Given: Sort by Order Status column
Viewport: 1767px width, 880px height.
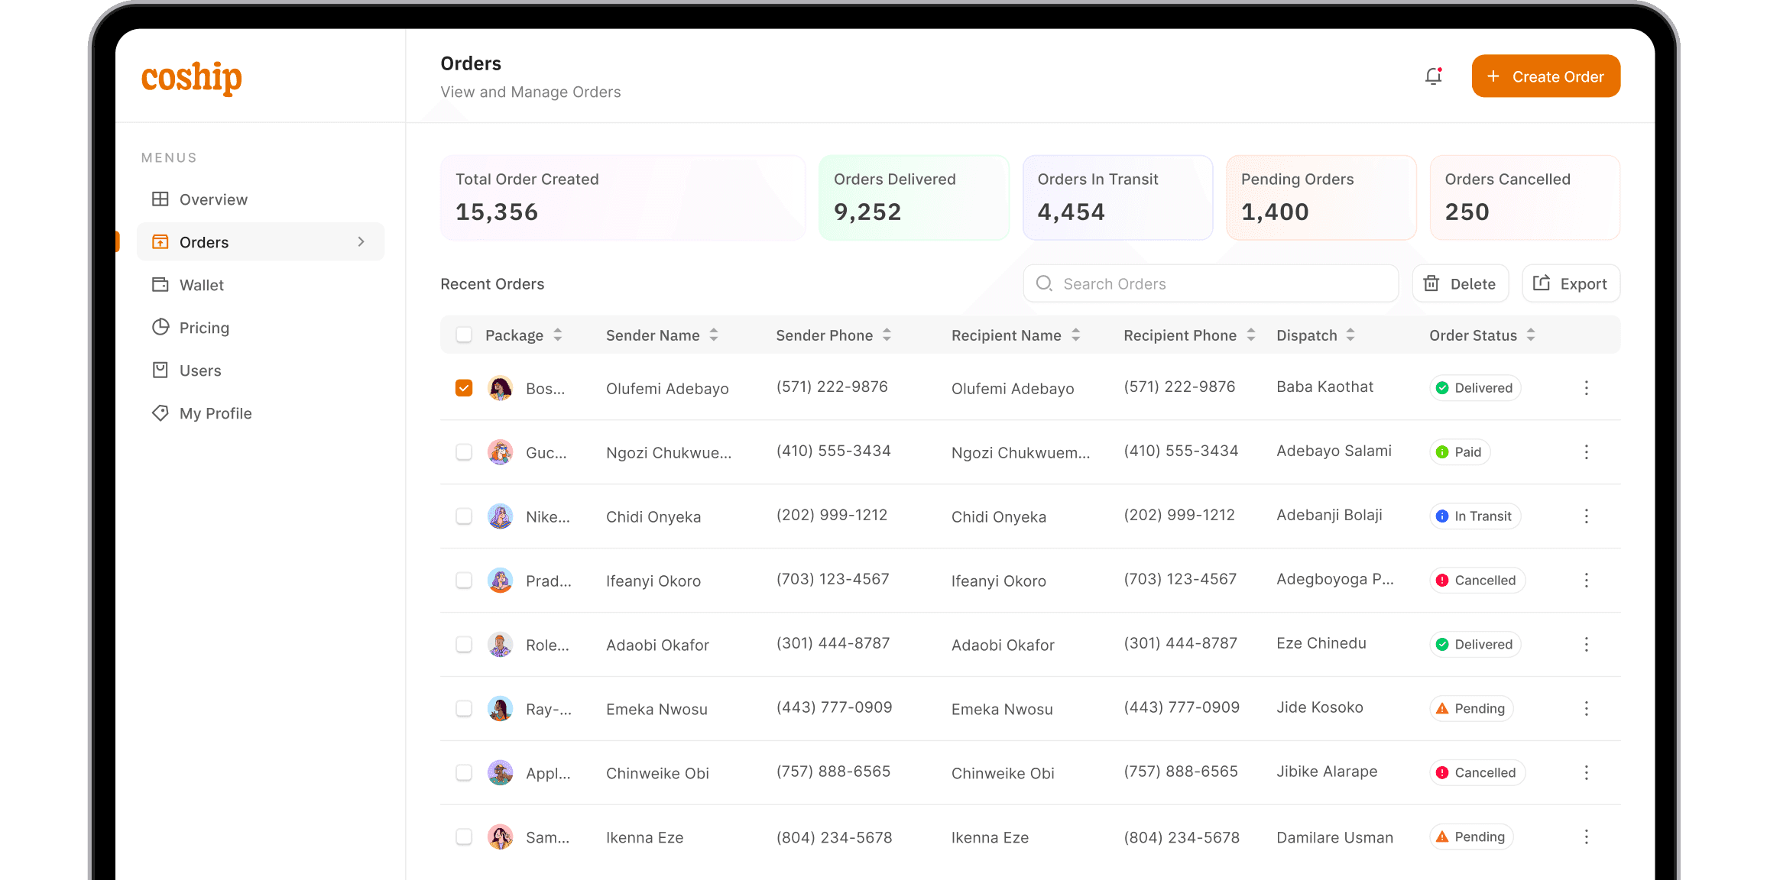Looking at the screenshot, I should point(1530,335).
